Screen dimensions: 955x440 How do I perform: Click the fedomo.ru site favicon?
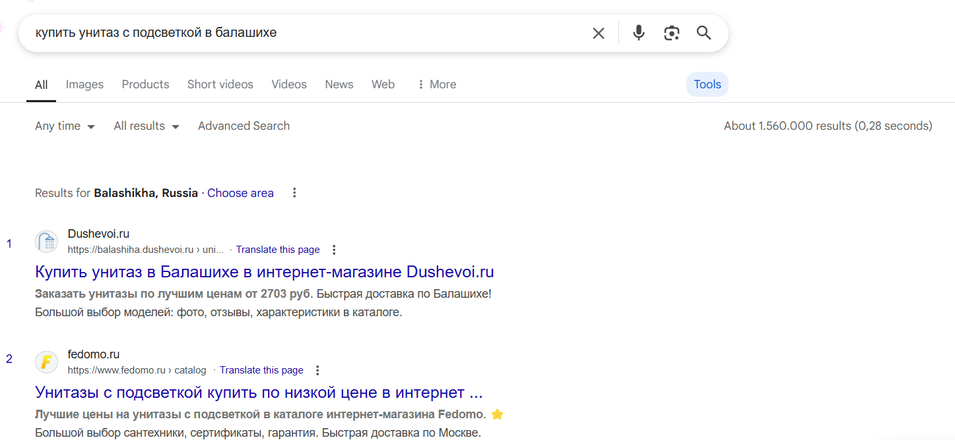click(46, 362)
